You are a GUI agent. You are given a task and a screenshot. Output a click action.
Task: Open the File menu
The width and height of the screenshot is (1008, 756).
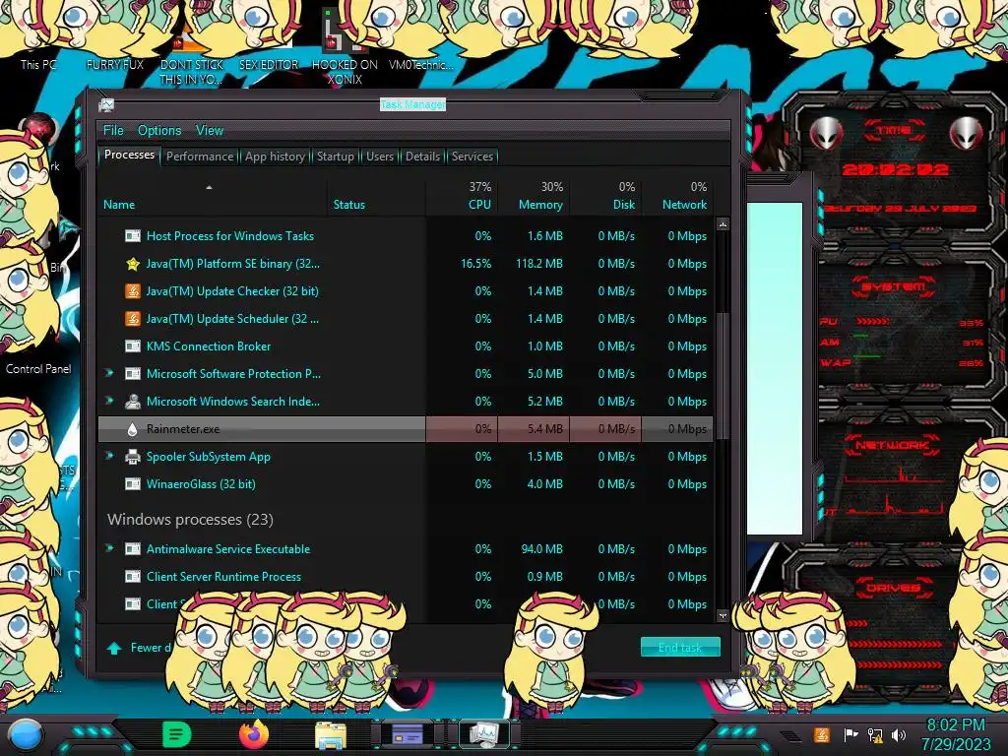point(113,131)
